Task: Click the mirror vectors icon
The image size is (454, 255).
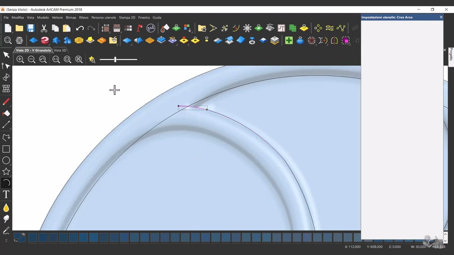Action: [x=334, y=40]
